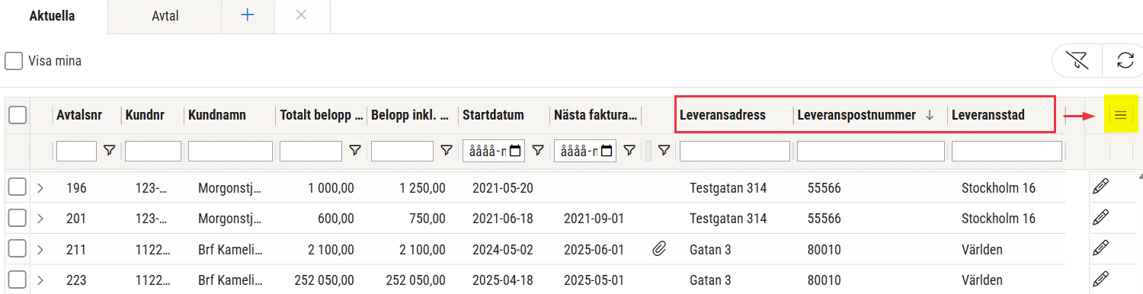Switch to the Avtal tab
1143x294 pixels.
pos(165,16)
